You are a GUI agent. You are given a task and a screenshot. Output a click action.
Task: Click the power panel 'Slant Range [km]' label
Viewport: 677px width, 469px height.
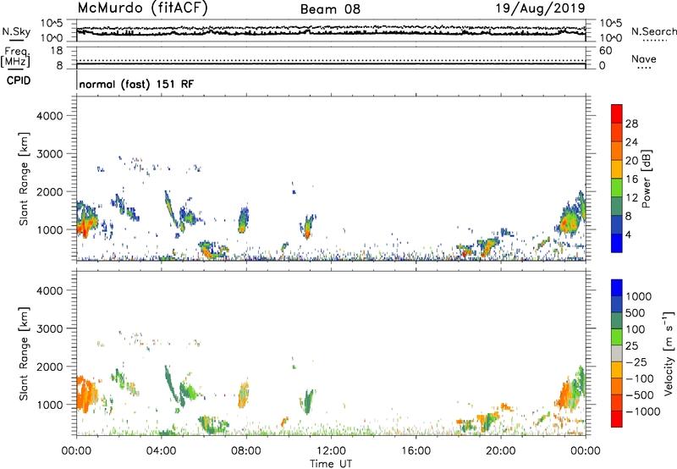24,179
